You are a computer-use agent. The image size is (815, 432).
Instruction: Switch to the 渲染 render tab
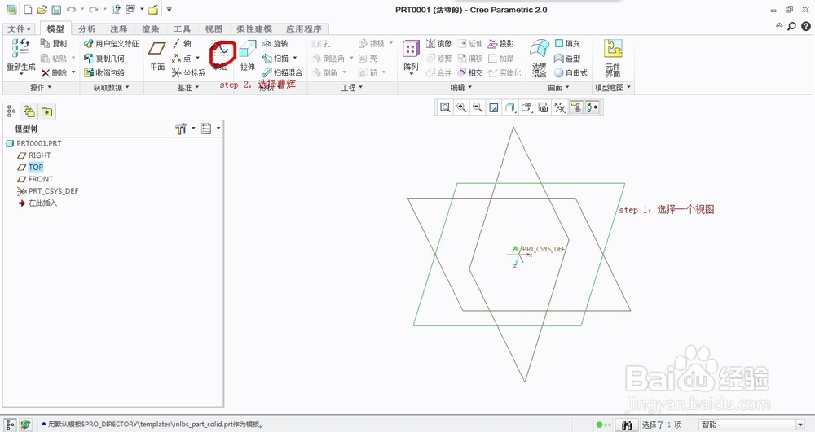click(x=150, y=28)
